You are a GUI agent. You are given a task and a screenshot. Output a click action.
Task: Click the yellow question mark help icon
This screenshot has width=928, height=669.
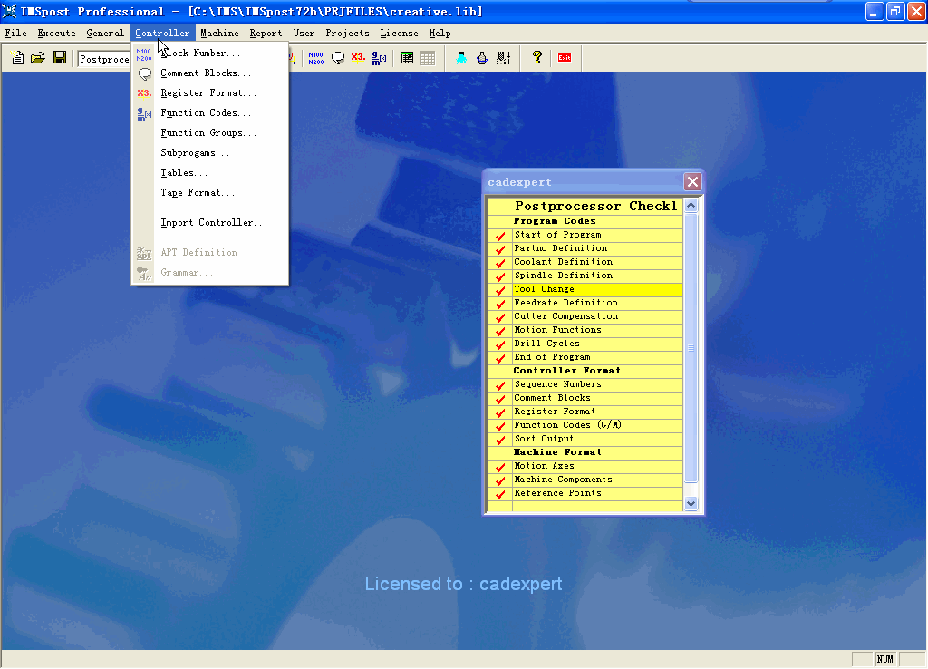click(x=536, y=57)
